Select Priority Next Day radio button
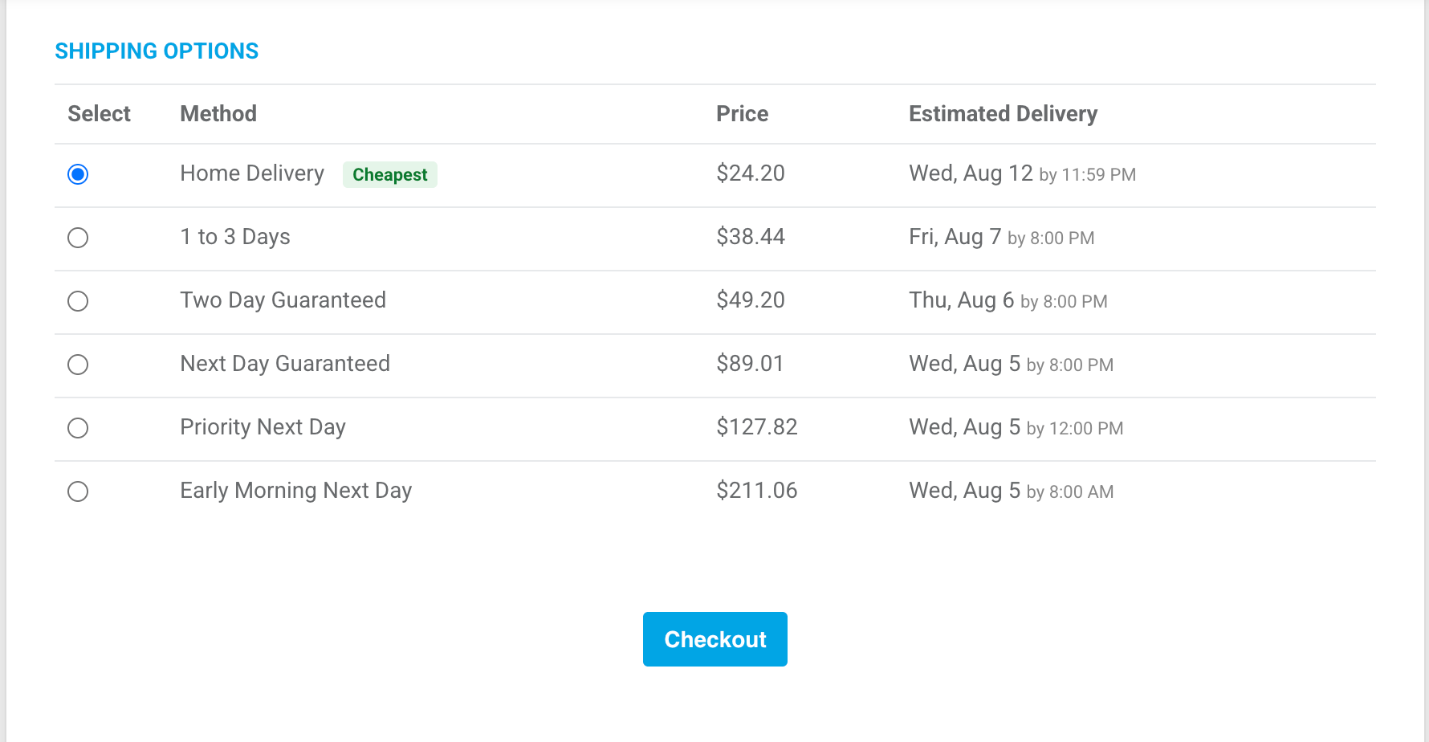 [78, 428]
